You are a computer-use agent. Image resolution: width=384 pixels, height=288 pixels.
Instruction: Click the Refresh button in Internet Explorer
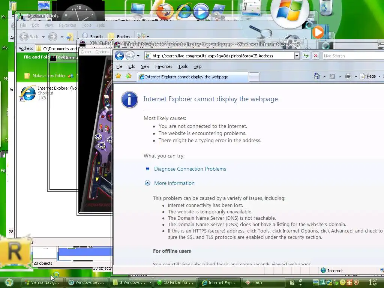click(x=306, y=56)
